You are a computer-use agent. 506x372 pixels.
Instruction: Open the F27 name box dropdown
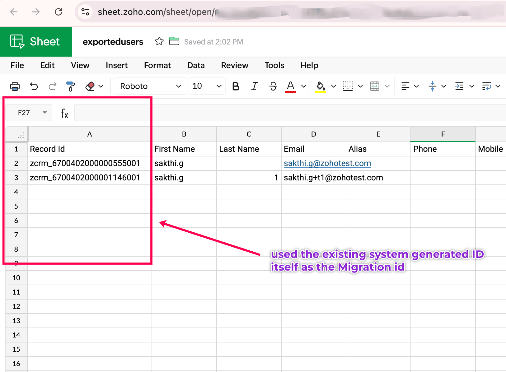(45, 113)
